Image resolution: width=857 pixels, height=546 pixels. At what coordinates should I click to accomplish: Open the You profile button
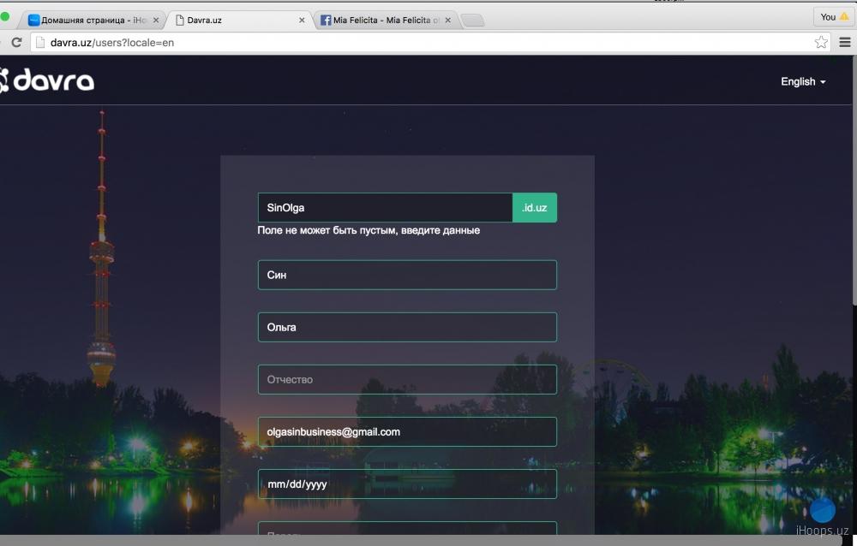(834, 16)
